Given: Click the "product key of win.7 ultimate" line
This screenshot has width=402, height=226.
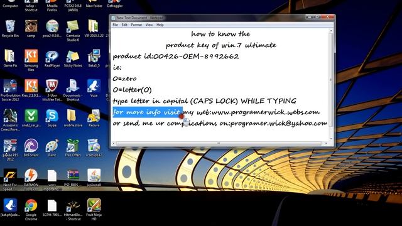Looking at the screenshot, I should click(x=221, y=45).
